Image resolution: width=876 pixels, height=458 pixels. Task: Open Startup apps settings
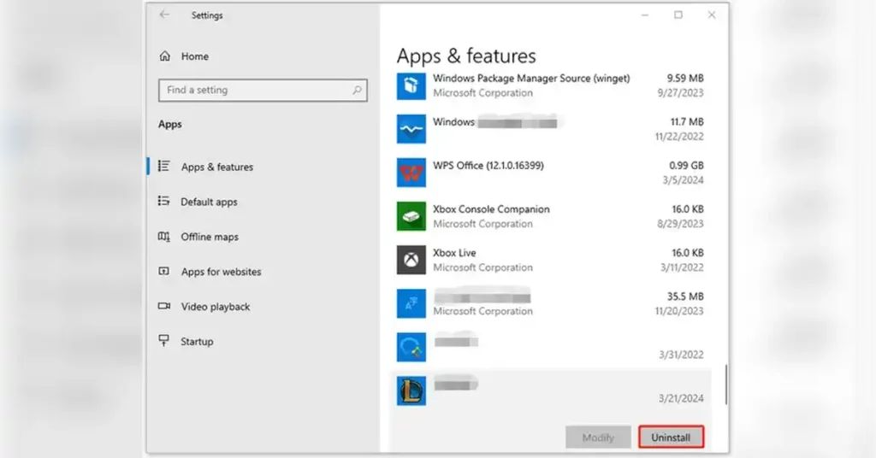point(197,342)
